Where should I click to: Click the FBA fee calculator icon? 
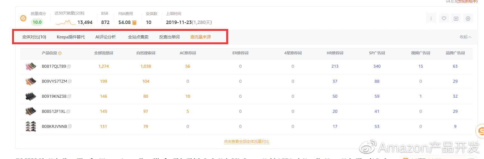[x=134, y=23]
